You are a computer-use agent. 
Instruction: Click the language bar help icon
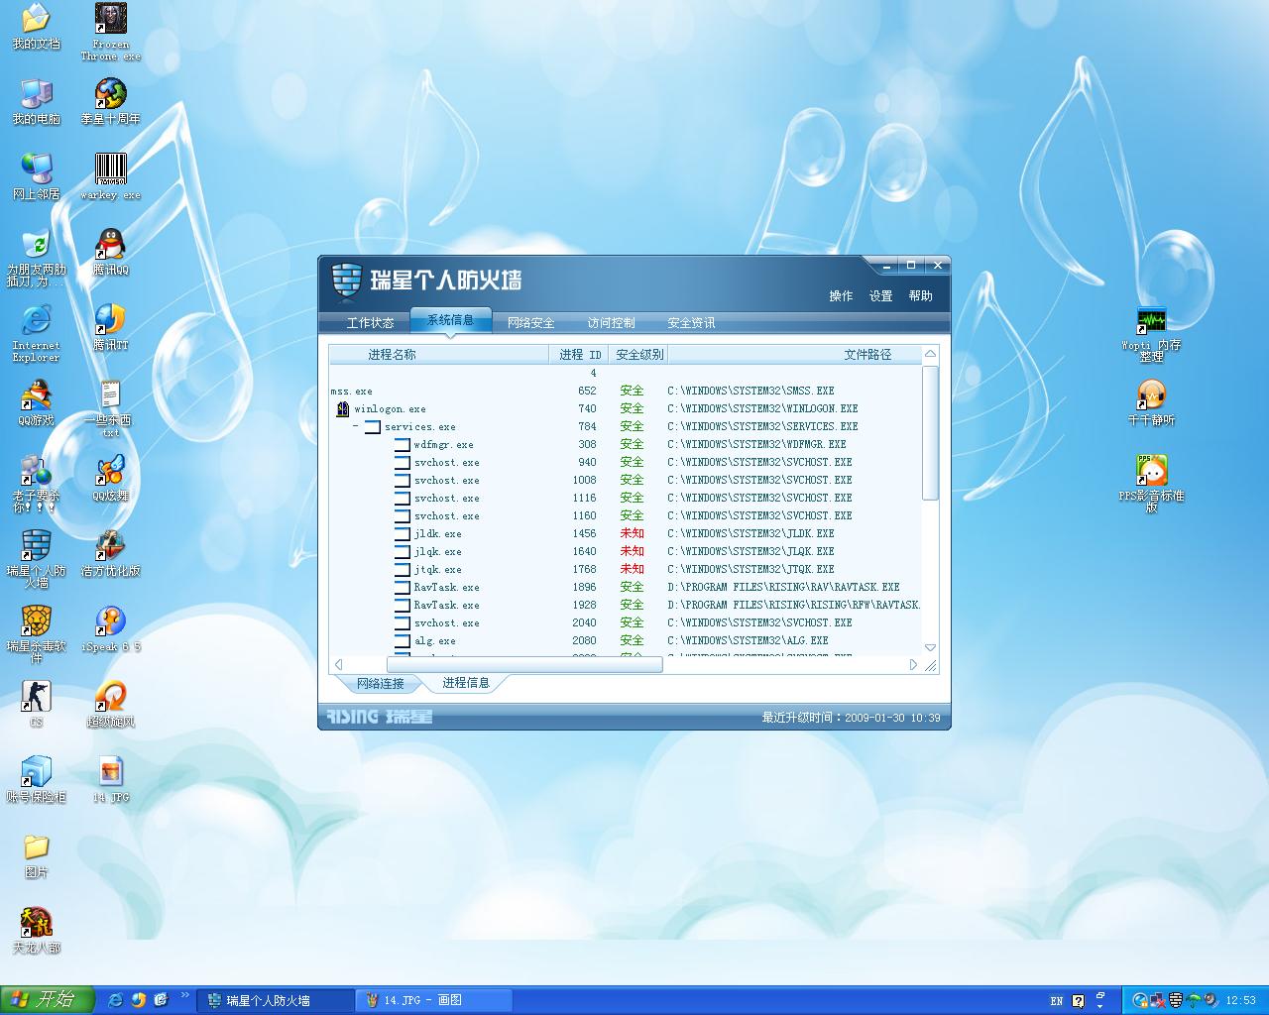click(x=1079, y=1001)
